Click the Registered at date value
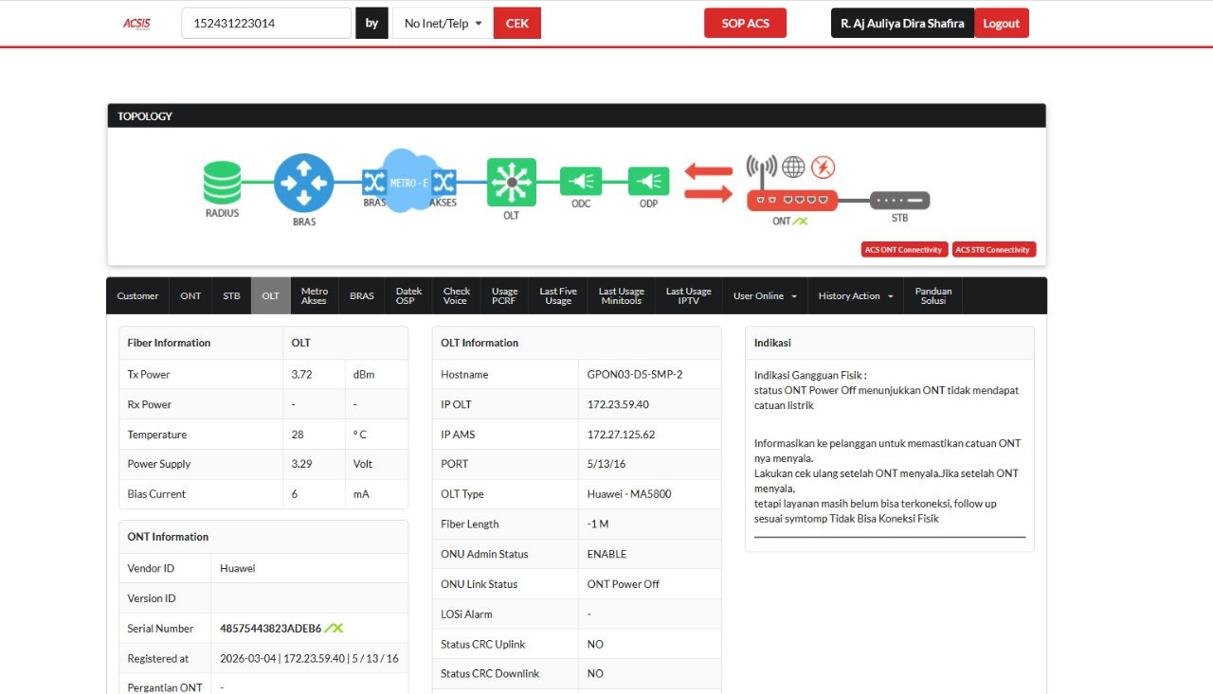 309,659
